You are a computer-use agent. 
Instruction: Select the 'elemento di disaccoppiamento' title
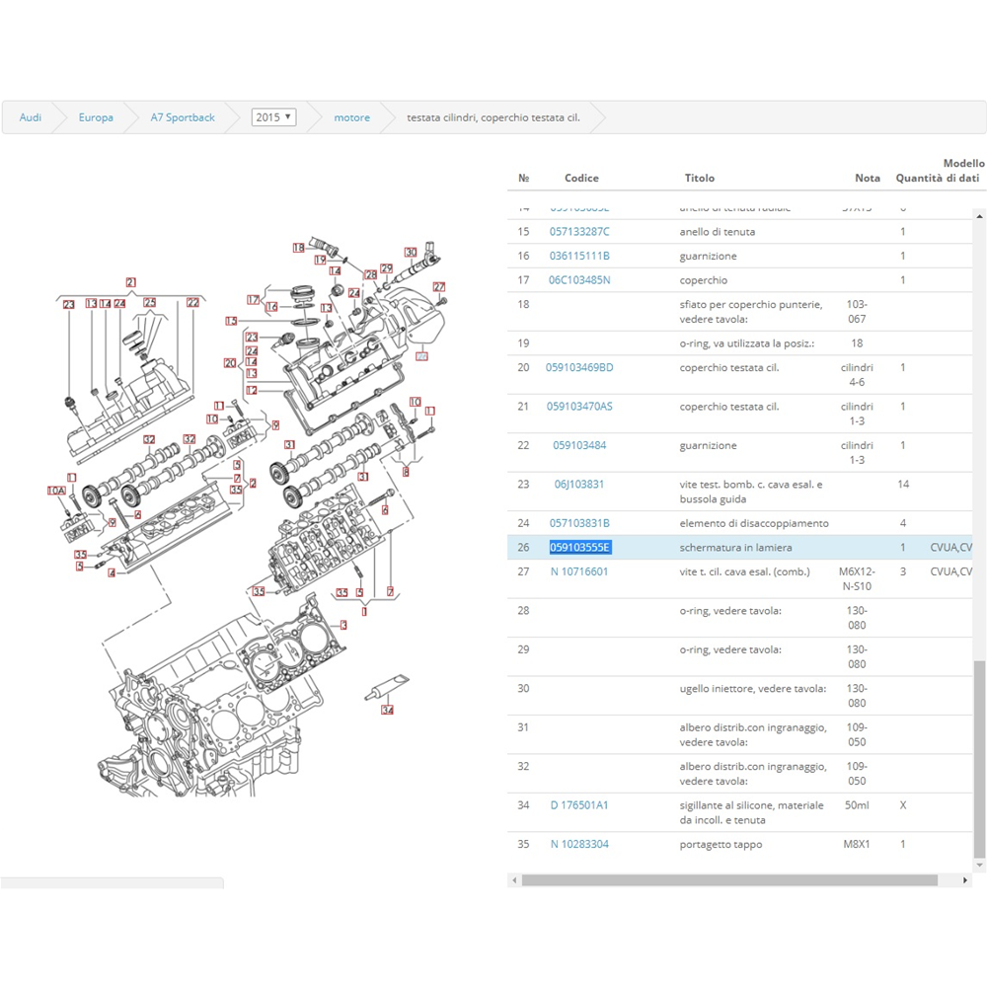point(754,523)
